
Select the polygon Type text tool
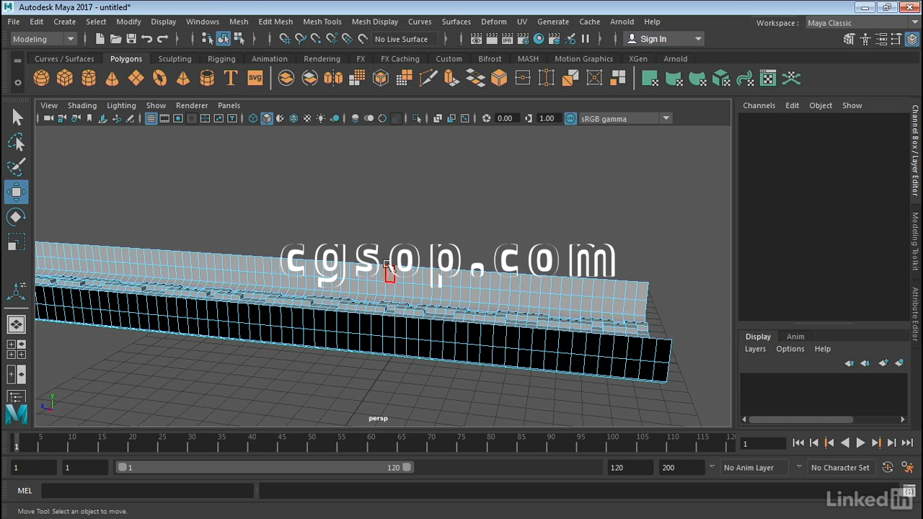pos(231,79)
